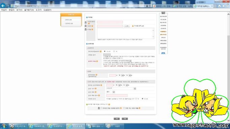The height and width of the screenshot is (129, 230).
Task: Open the browser home page icon
Action: point(220,6)
